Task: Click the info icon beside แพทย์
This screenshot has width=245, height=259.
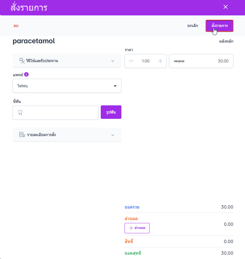Action: click(x=26, y=74)
